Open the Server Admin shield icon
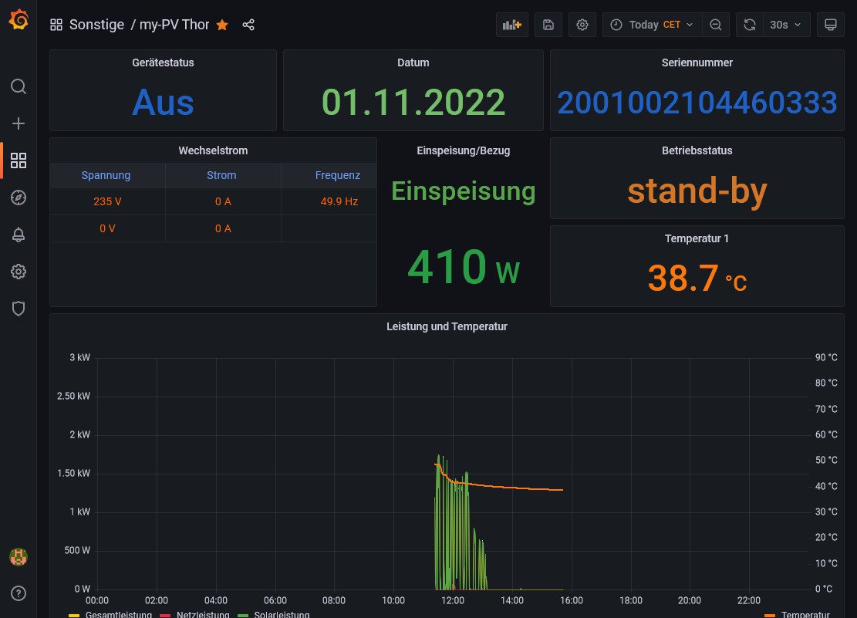857x618 pixels. tap(19, 309)
